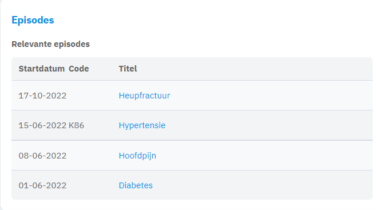Image resolution: width=379 pixels, height=210 pixels.
Task: Open the Heupfractuur episode link
Action: (144, 96)
